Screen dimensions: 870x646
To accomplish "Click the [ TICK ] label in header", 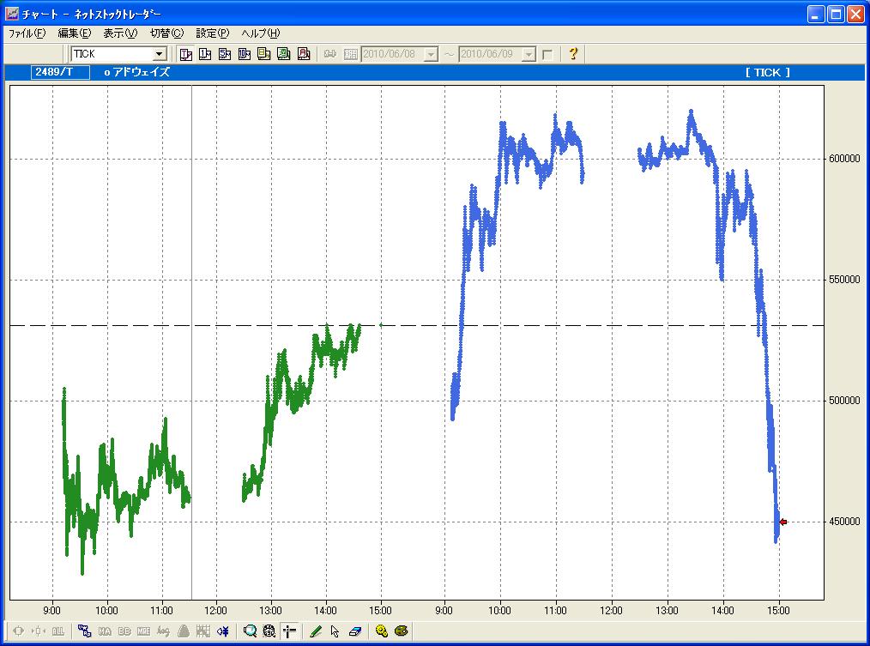I will [768, 72].
